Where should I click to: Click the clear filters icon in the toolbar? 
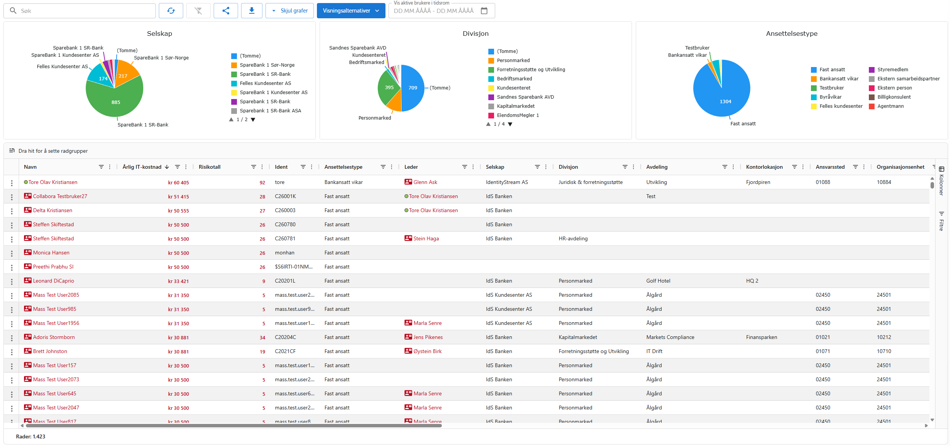[x=198, y=10]
